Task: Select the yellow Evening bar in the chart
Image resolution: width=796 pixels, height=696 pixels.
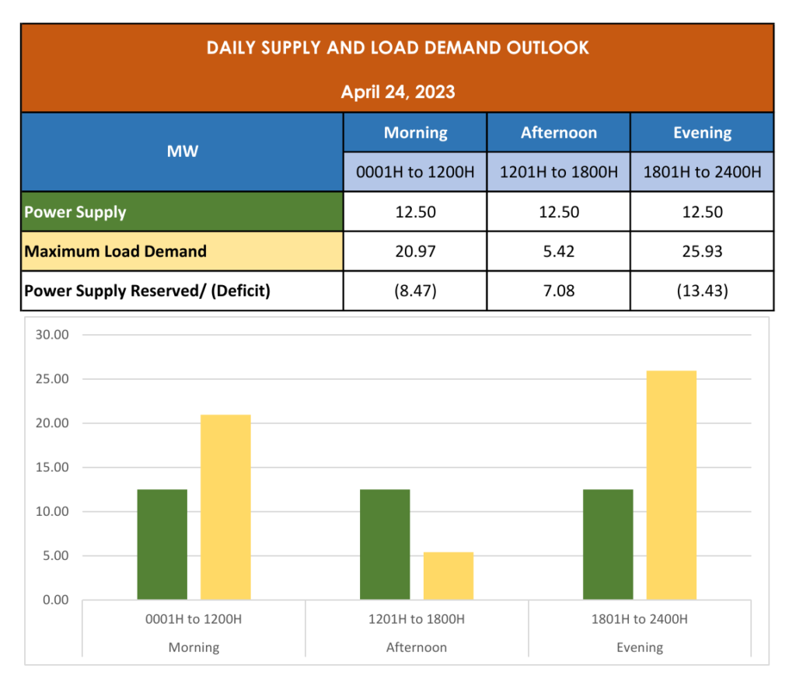Action: (x=672, y=485)
